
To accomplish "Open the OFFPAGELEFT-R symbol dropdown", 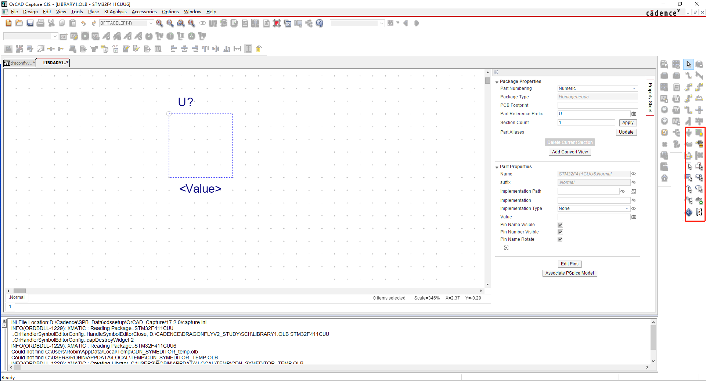I will 151,23.
